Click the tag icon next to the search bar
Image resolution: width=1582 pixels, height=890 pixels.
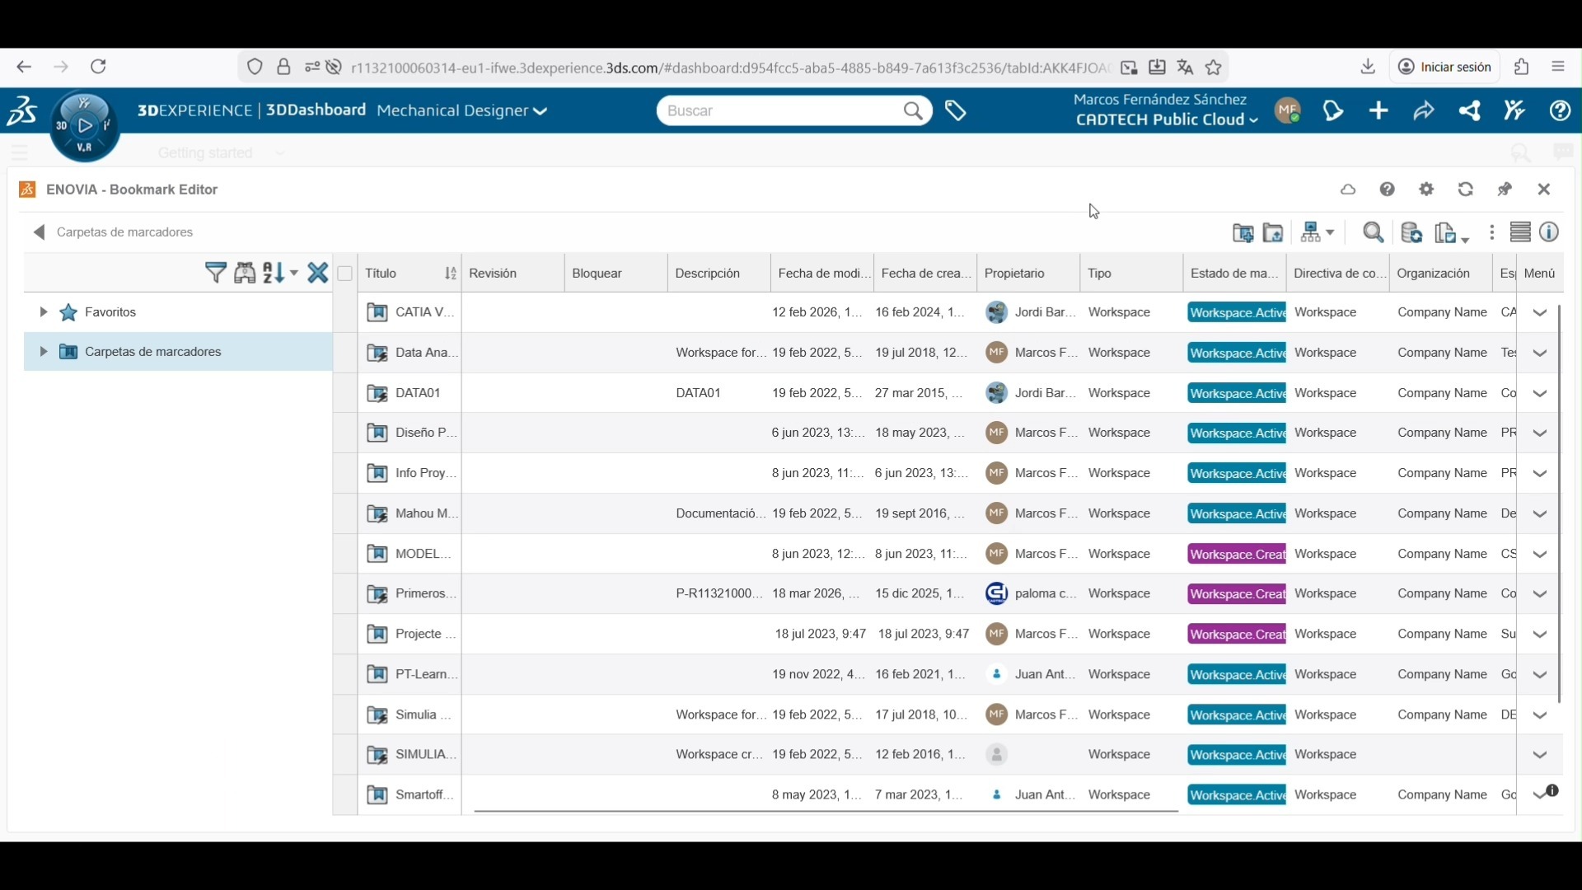pyautogui.click(x=956, y=110)
